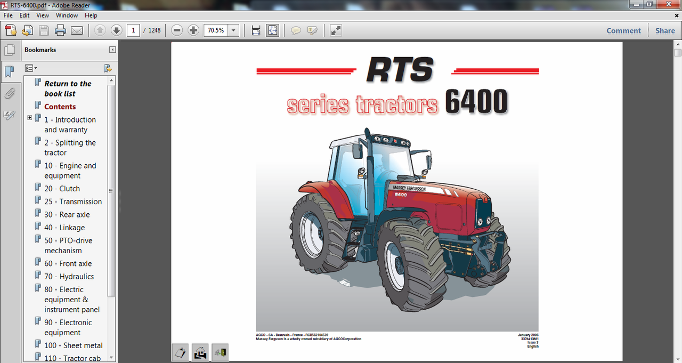682x363 pixels.
Task: Show the Page Thumbnails panel icon
Action: pos(10,50)
